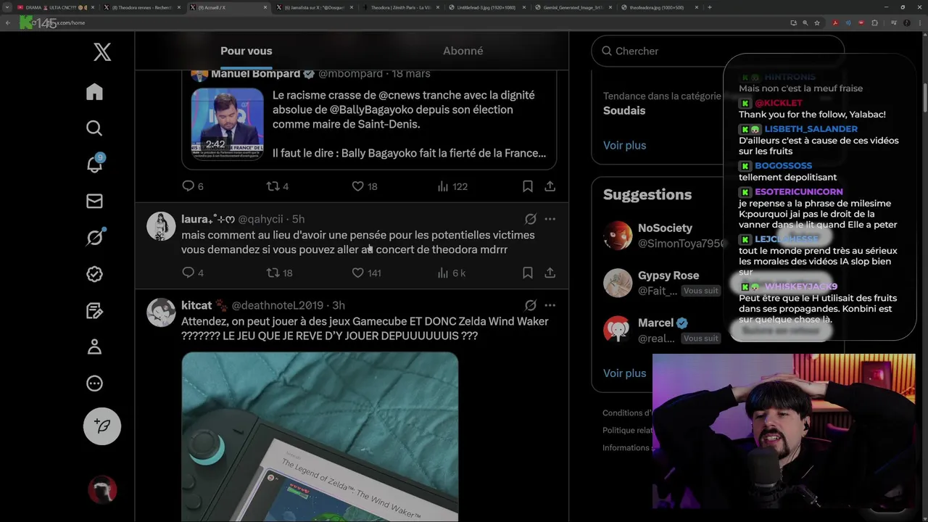This screenshot has width=928, height=522.
Task: Play the Manuel Bompard video thumbnail
Action: point(227,124)
